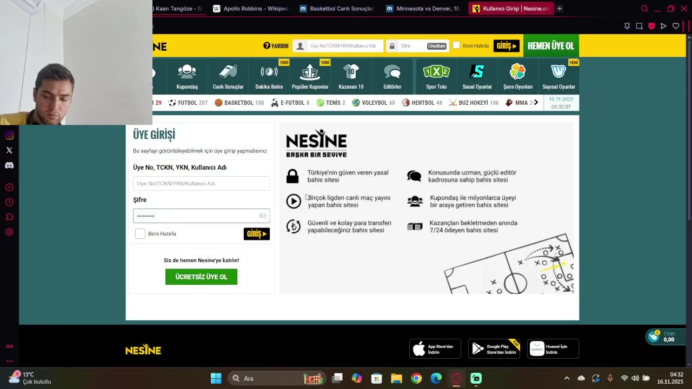Screen dimensions: 692x389
Task: Click header Üye No username field
Action: (338, 46)
